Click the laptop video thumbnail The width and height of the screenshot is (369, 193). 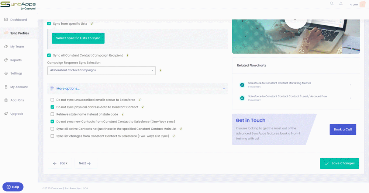click(x=296, y=36)
